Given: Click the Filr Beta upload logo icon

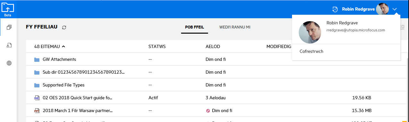Looking at the screenshot, I should click(8, 7).
